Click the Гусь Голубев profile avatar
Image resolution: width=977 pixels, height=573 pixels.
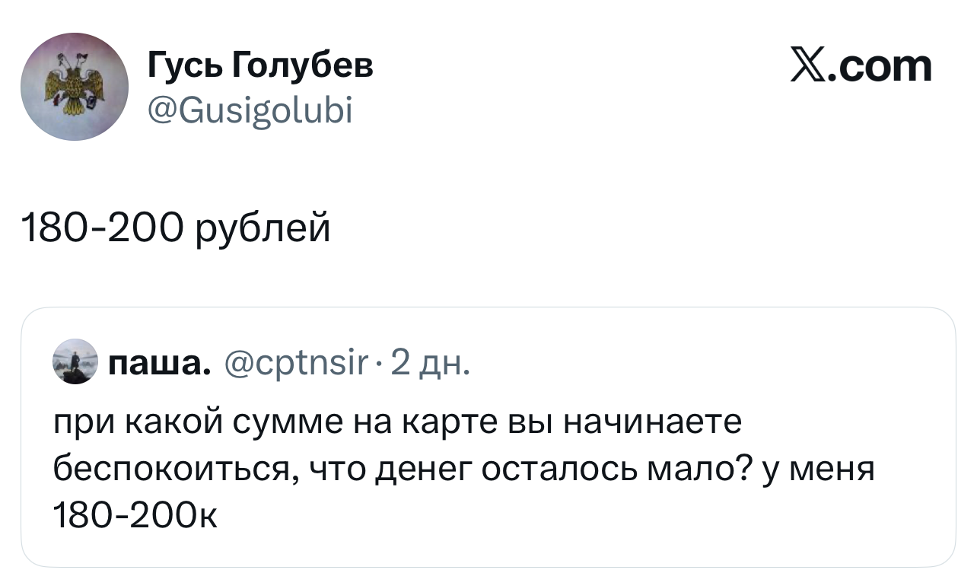(75, 86)
